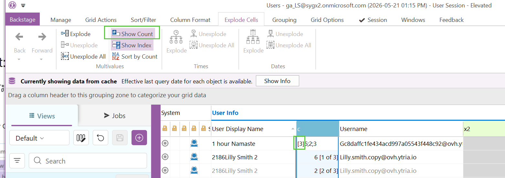Image resolution: width=505 pixels, height=178 pixels.
Task: Click the Gc8daffc1fe434acd username cell
Action: [x=401, y=144]
